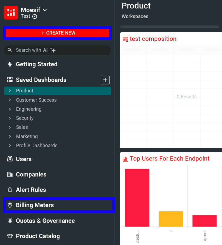
Task: Open the Getting Started section
Action: tap(36, 64)
